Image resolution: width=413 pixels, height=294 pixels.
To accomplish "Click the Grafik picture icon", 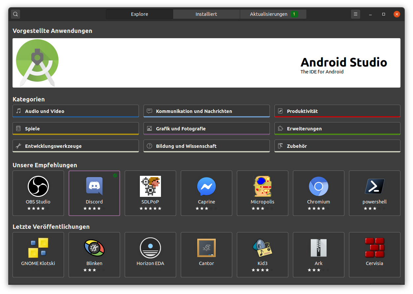I will tap(149, 128).
